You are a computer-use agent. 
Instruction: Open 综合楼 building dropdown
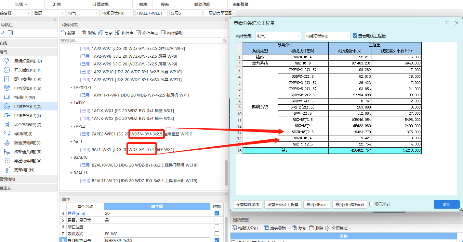[15, 13]
